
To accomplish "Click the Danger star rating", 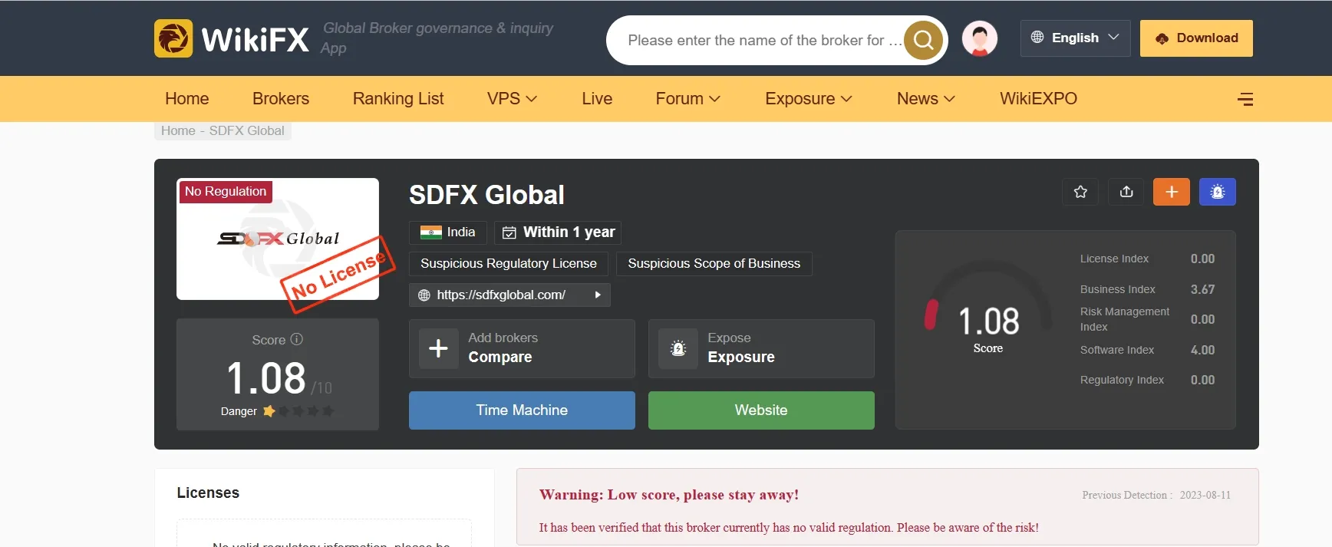I will tap(298, 411).
